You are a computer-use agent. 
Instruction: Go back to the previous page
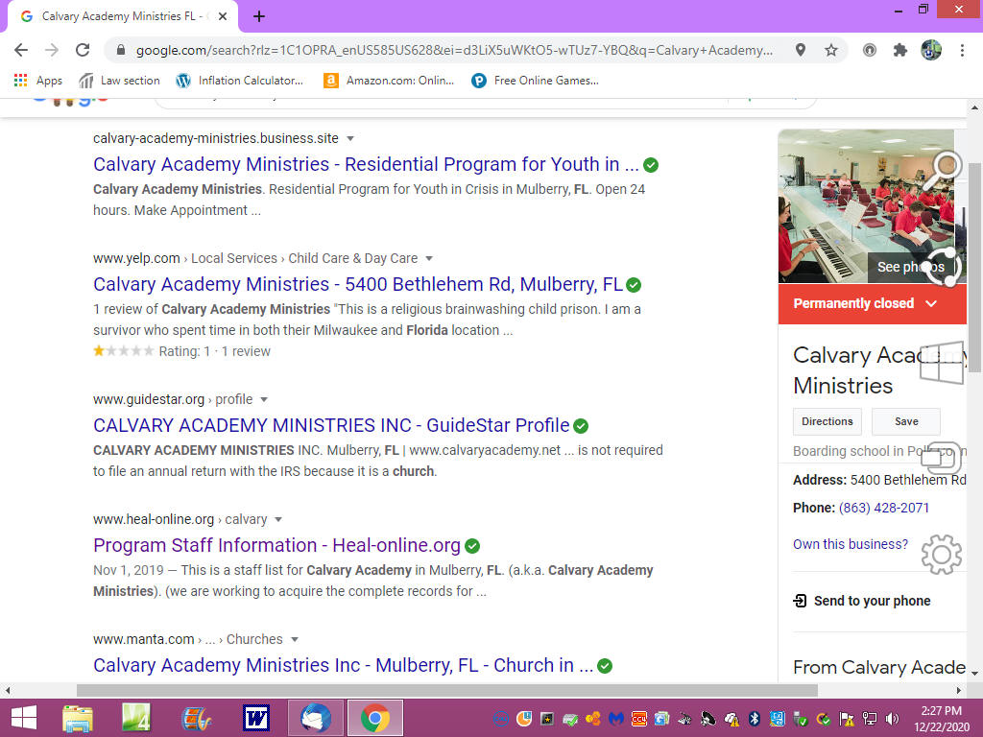pyautogui.click(x=21, y=50)
